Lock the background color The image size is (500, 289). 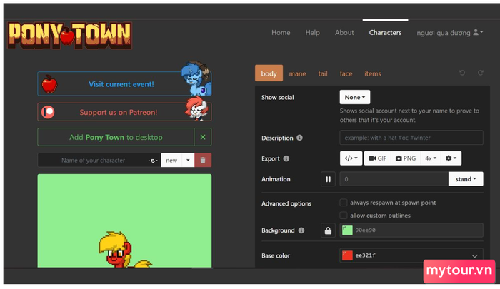point(328,230)
